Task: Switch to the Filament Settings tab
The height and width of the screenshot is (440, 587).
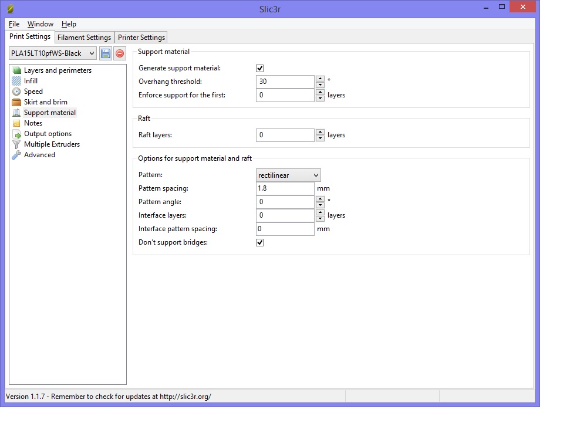Action: click(x=84, y=38)
